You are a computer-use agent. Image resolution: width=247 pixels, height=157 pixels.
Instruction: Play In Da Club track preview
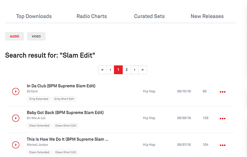(16, 91)
